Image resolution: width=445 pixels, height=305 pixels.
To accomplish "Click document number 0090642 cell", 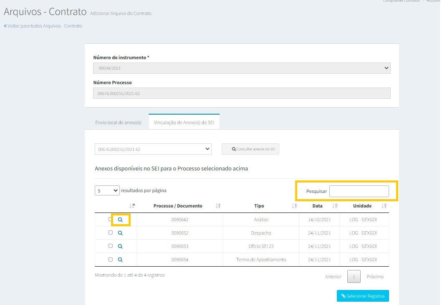I will pyautogui.click(x=180, y=220).
